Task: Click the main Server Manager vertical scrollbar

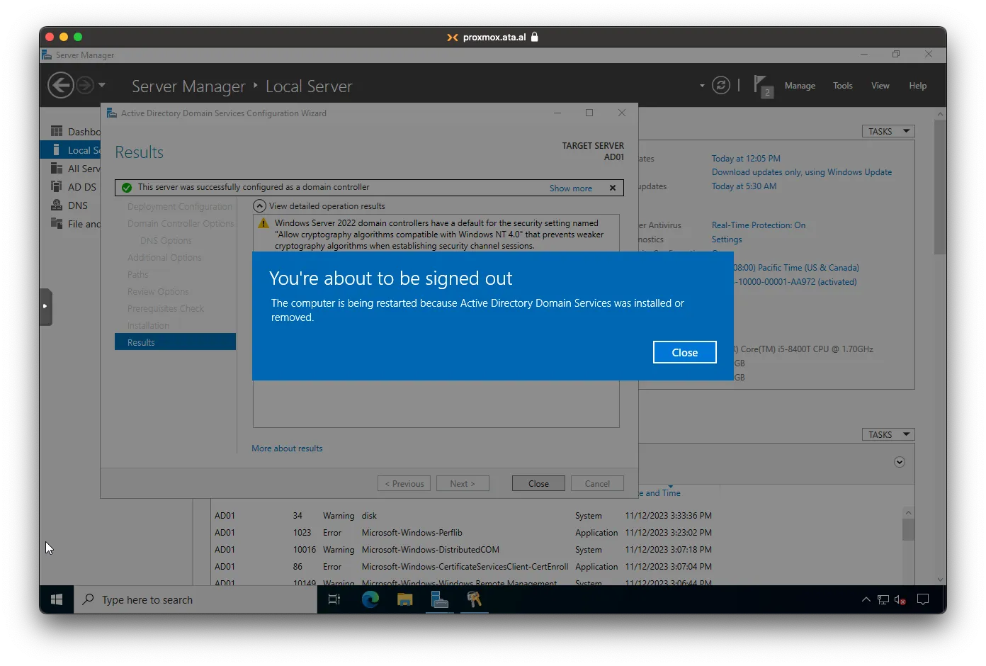Action: point(940,187)
